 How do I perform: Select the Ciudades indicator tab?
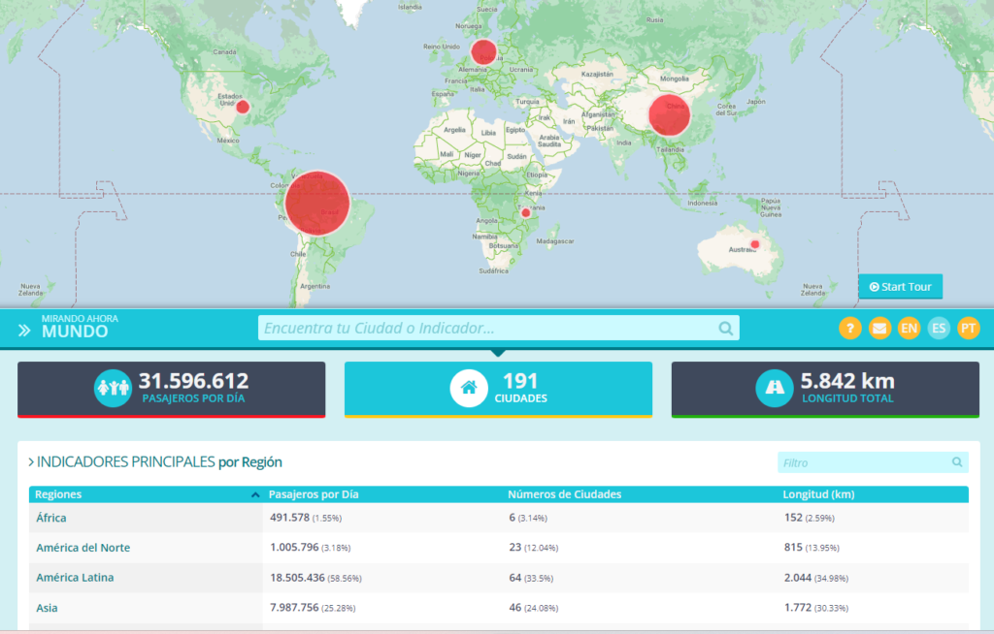tap(498, 389)
